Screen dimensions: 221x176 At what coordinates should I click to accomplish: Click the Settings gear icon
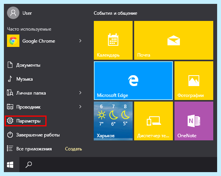coord(10,121)
